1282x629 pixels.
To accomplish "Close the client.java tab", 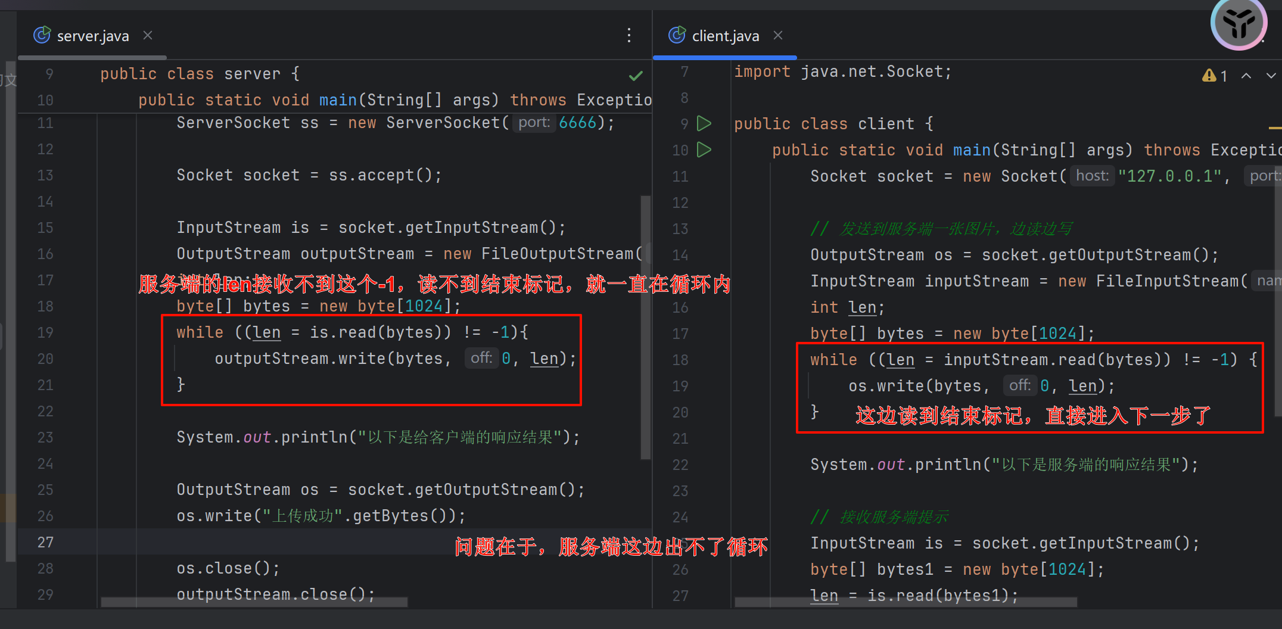I will point(778,36).
